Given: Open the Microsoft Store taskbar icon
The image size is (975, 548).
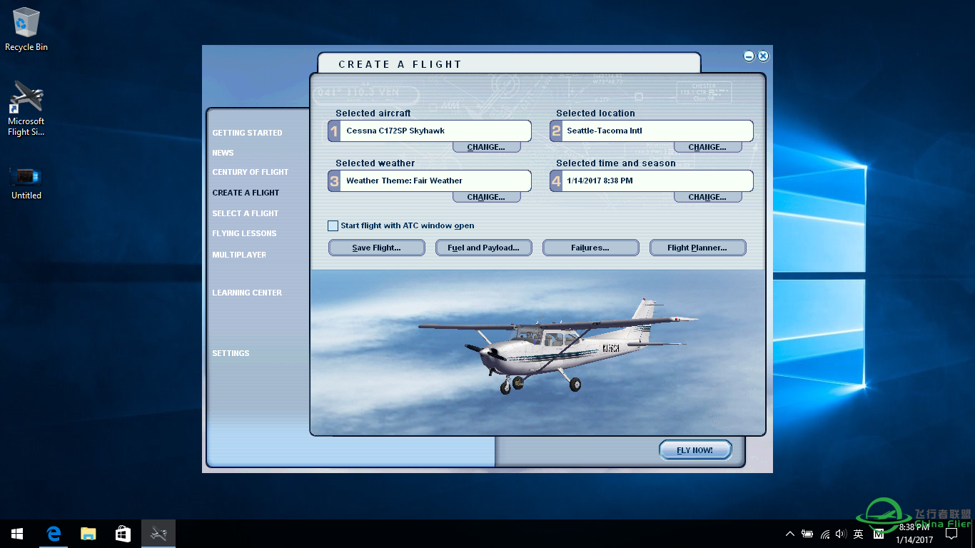Looking at the screenshot, I should click(123, 534).
